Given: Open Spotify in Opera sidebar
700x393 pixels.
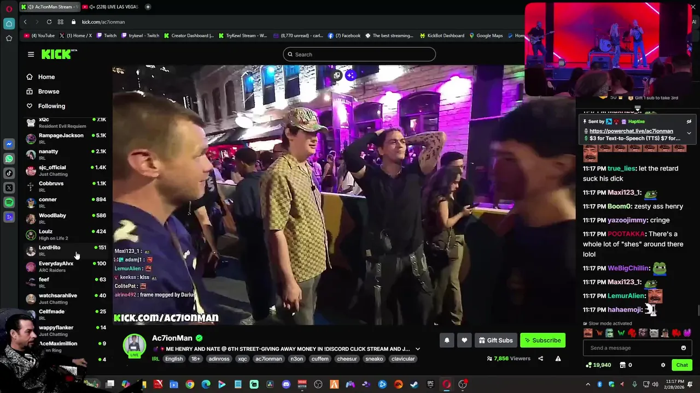Looking at the screenshot, I should 9,203.
